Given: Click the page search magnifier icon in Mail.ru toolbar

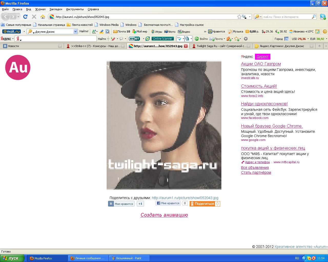Looking at the screenshot, I should tap(108, 31).
